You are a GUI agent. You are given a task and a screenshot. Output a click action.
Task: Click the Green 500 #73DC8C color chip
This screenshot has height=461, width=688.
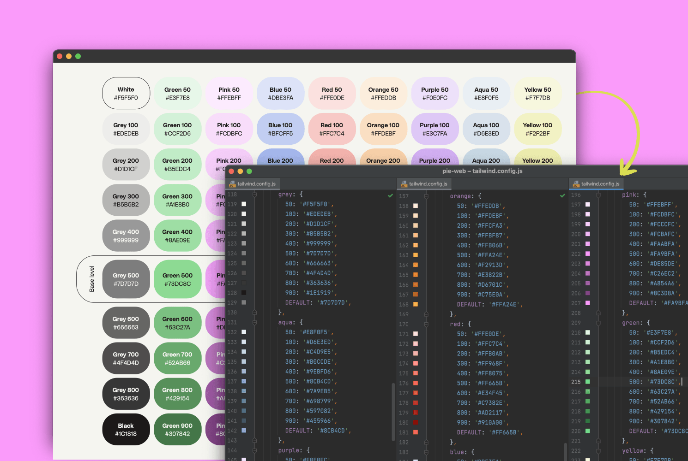click(x=177, y=279)
